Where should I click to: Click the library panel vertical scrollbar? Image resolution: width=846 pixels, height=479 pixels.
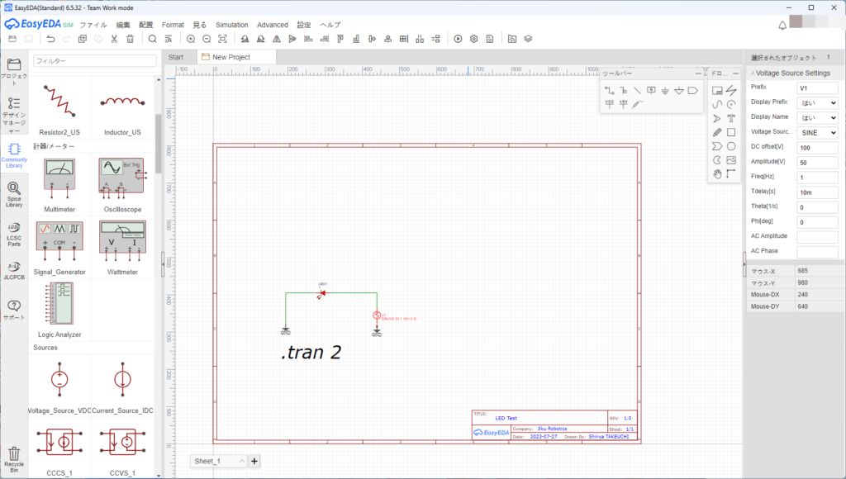(158, 144)
